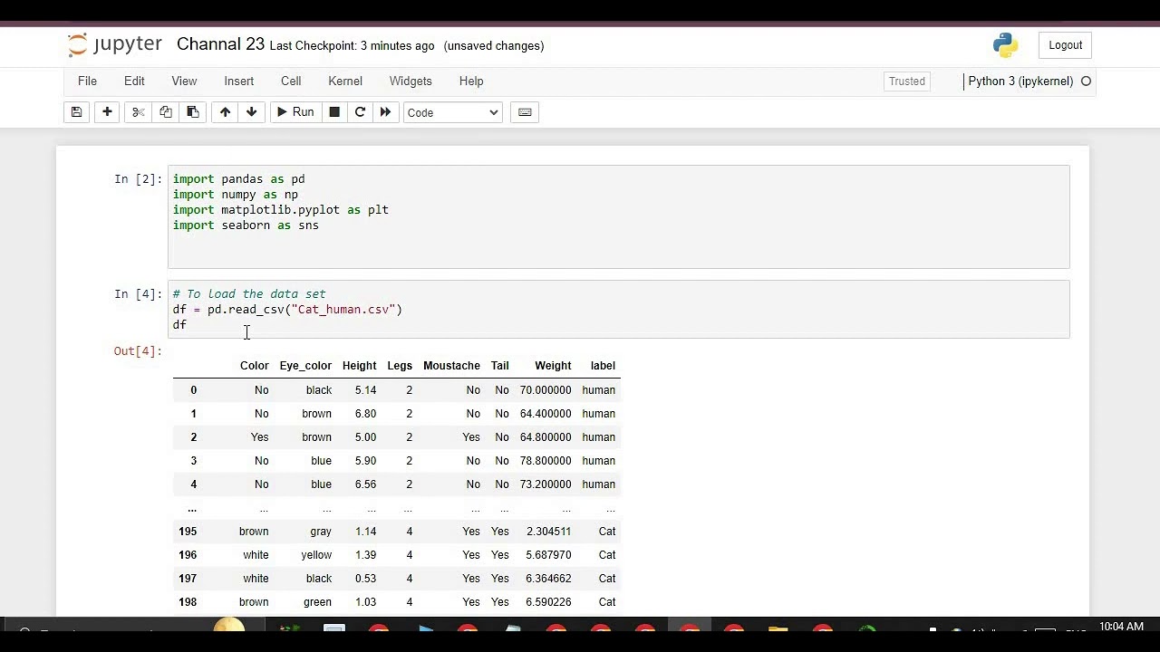
Task: Rename notebook by clicking Channal 23 title
Action: (x=220, y=44)
